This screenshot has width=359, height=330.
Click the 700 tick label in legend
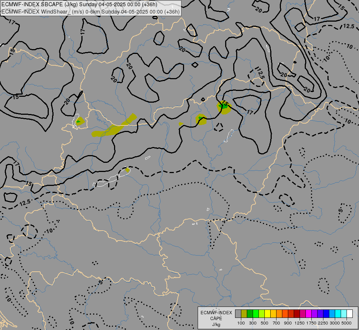click(276, 323)
